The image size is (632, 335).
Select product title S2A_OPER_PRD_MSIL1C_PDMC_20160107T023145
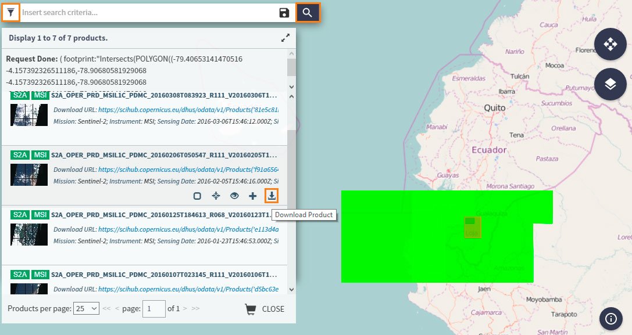point(164,275)
